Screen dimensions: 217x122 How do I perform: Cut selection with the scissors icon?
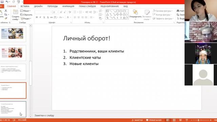(6, 11)
